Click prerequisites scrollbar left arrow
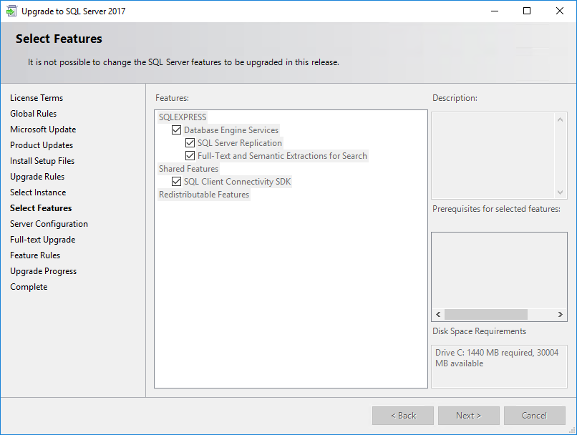Screen dimensions: 577x435 [x=438, y=314]
